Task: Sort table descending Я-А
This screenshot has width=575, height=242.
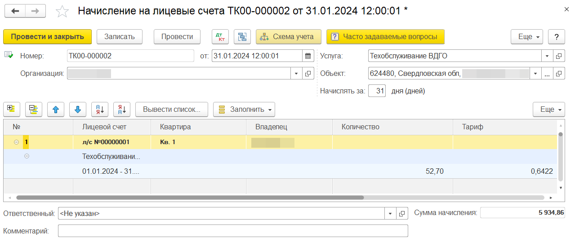Action: (122, 109)
